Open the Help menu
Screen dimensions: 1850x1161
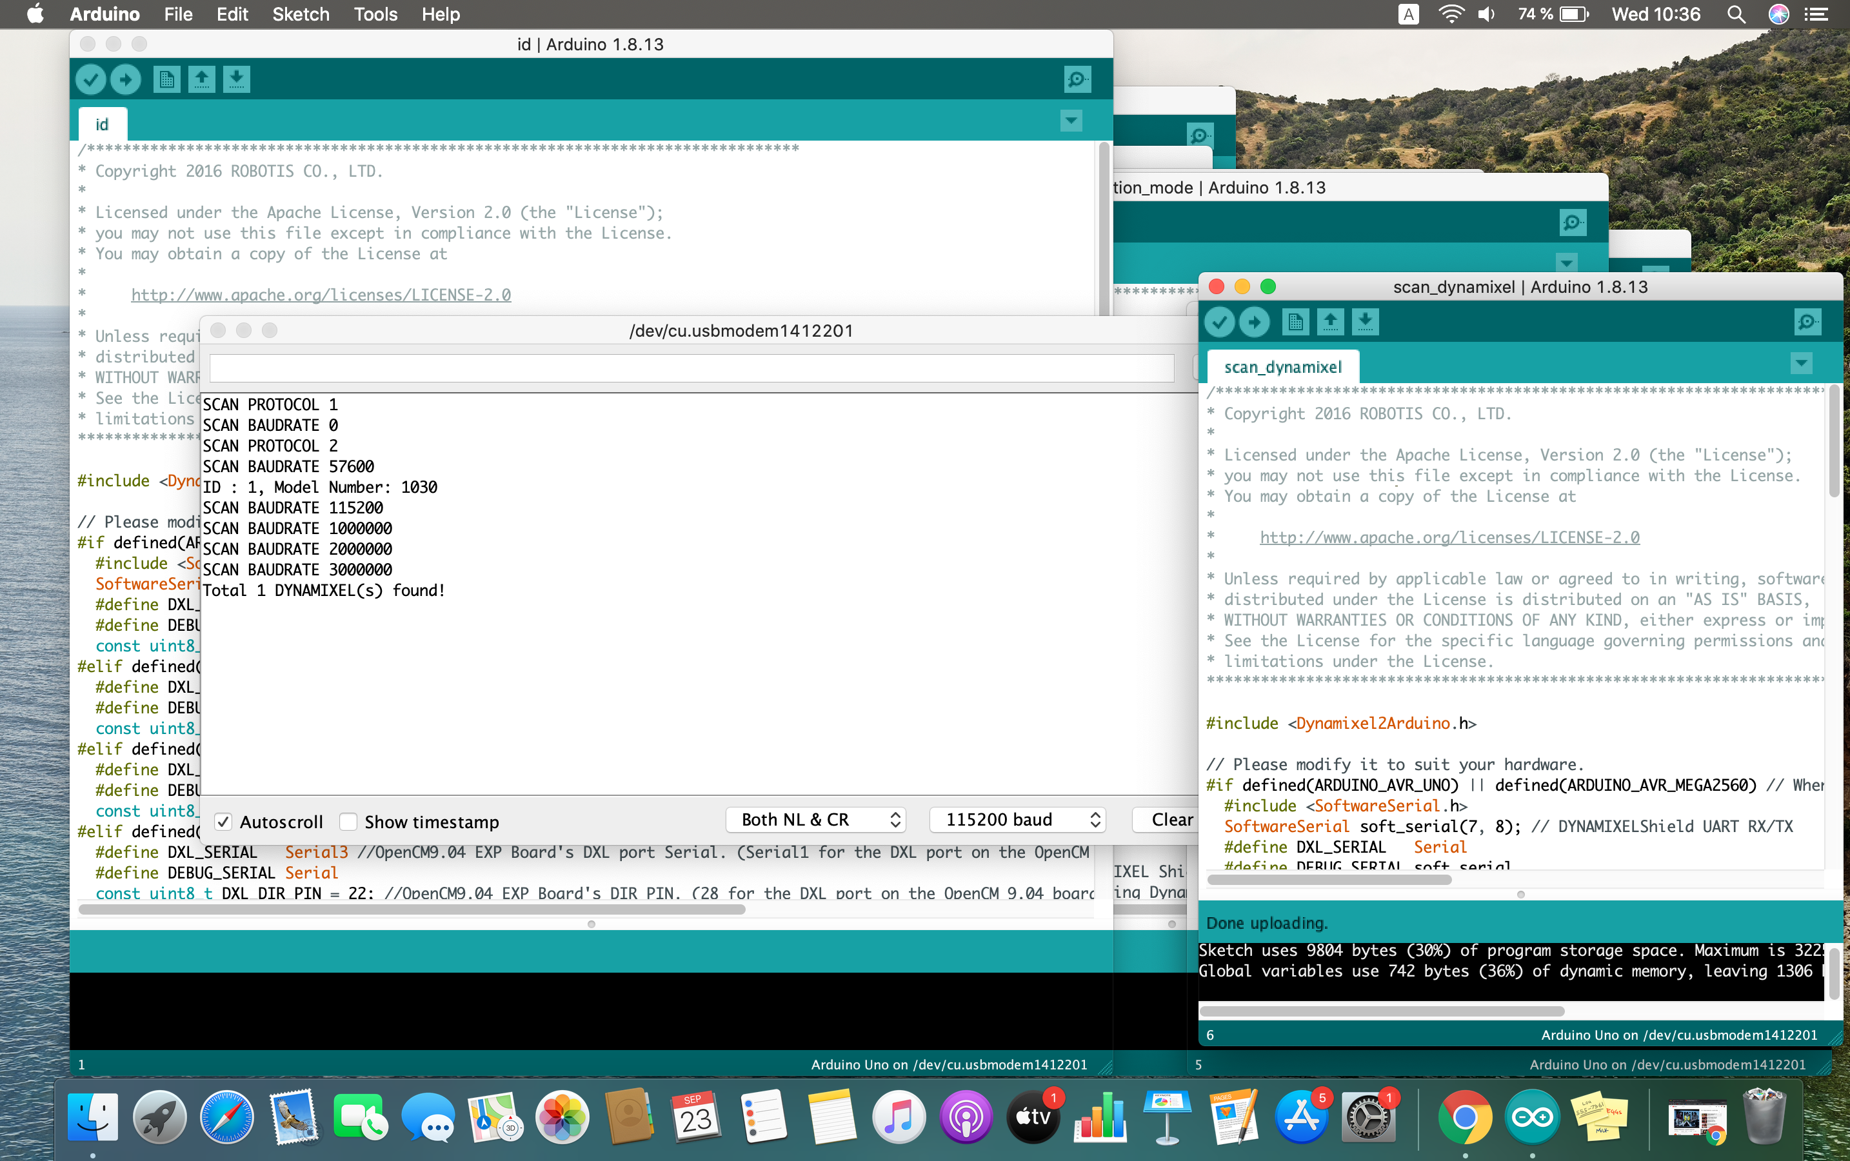click(441, 14)
